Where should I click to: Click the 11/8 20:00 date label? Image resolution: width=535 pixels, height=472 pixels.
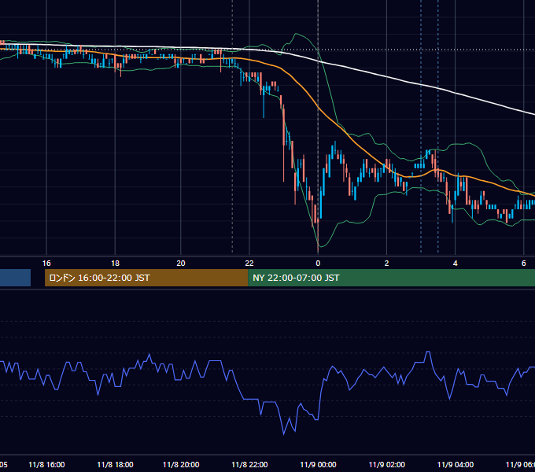pos(181,464)
